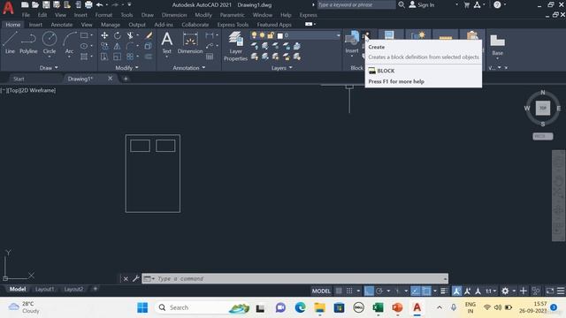Activate the Copy tool
This screenshot has height=318, width=566.
[x=104, y=46]
